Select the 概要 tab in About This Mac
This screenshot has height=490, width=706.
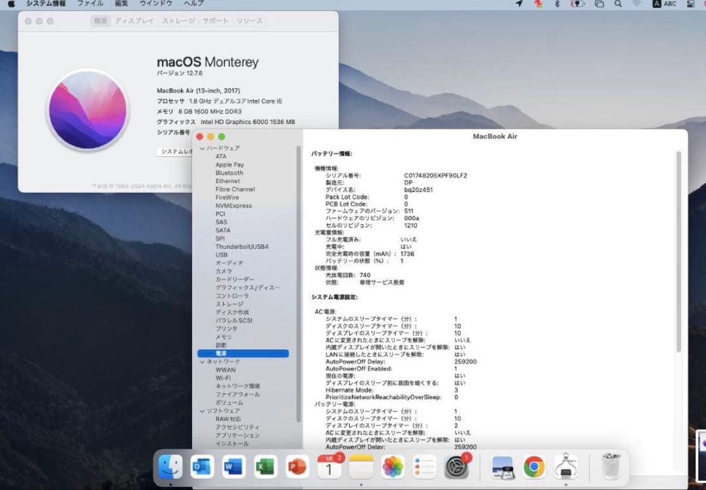tap(101, 21)
